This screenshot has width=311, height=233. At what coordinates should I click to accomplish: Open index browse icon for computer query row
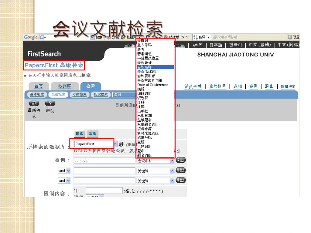click(180, 160)
